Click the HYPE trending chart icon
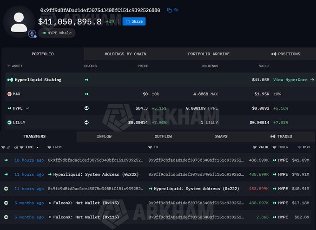316x230 pixels. [x=27, y=108]
